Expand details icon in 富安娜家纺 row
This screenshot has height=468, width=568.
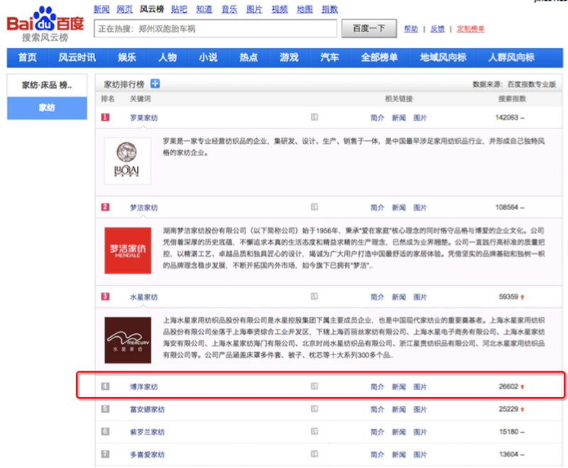point(315,408)
